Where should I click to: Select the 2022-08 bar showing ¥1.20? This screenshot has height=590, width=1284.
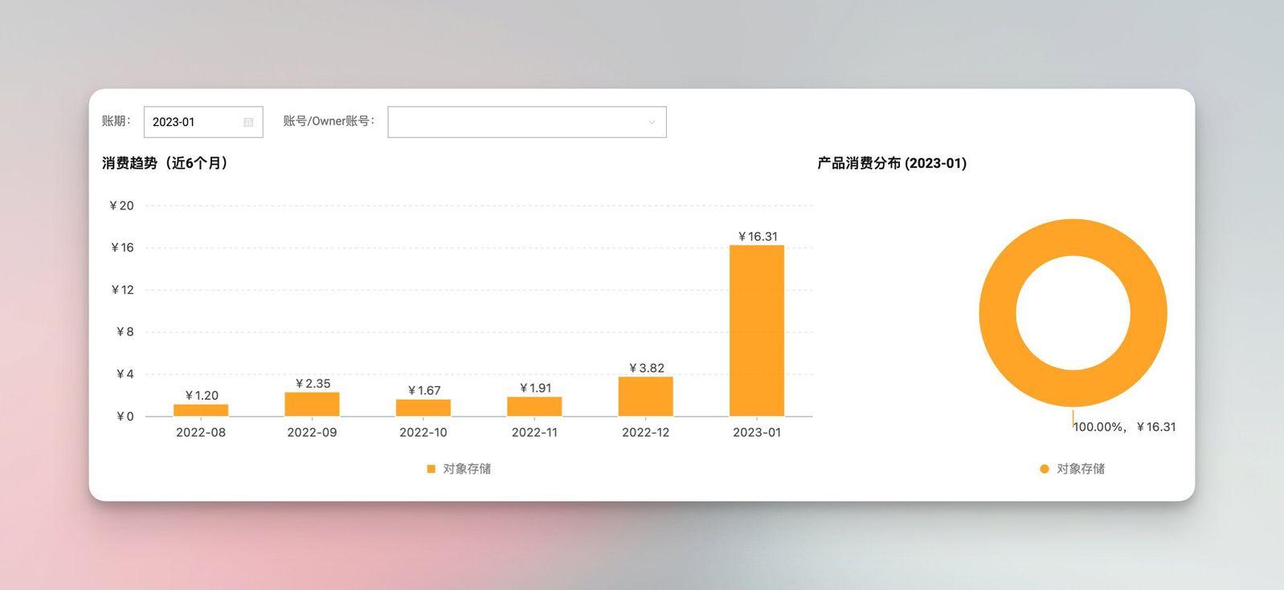pyautogui.click(x=201, y=410)
